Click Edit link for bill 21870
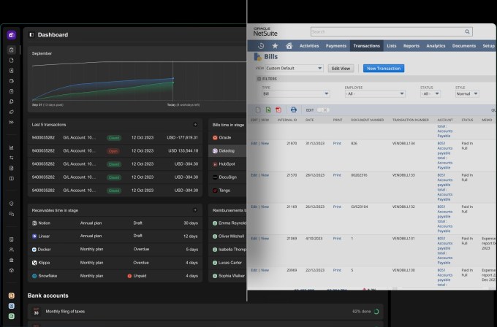The image size is (497, 327). click(254, 143)
